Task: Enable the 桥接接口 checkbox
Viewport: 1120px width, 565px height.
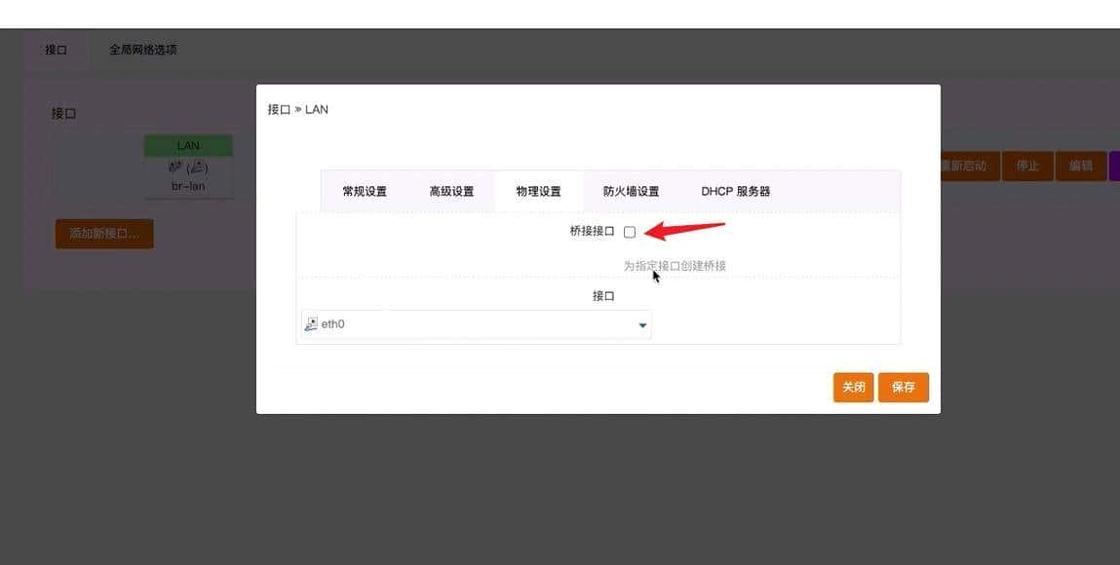Action: coord(630,231)
